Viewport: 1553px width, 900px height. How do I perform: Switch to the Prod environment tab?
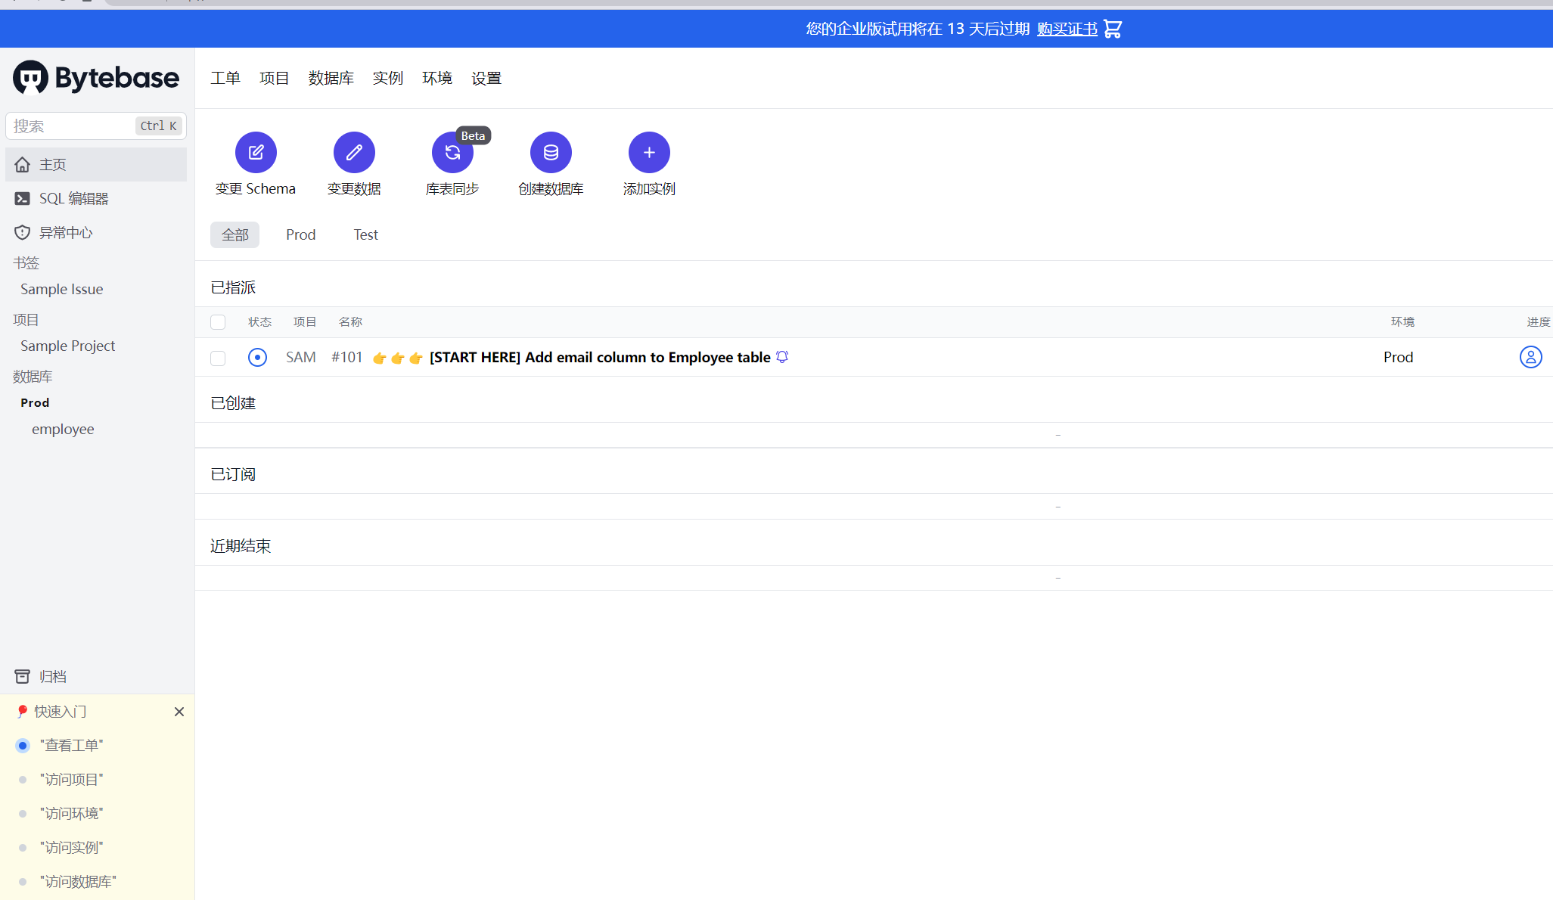[300, 234]
